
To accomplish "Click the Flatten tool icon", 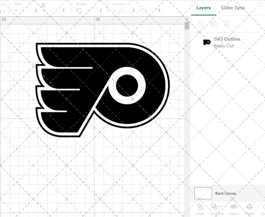I will [249, 207].
